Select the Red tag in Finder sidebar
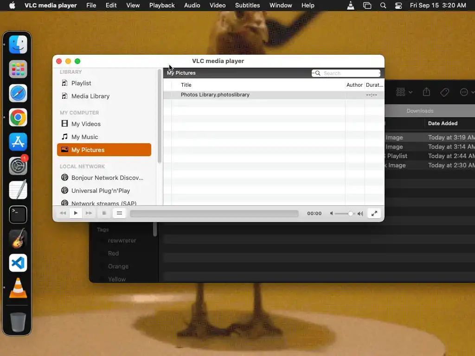 coord(113,254)
